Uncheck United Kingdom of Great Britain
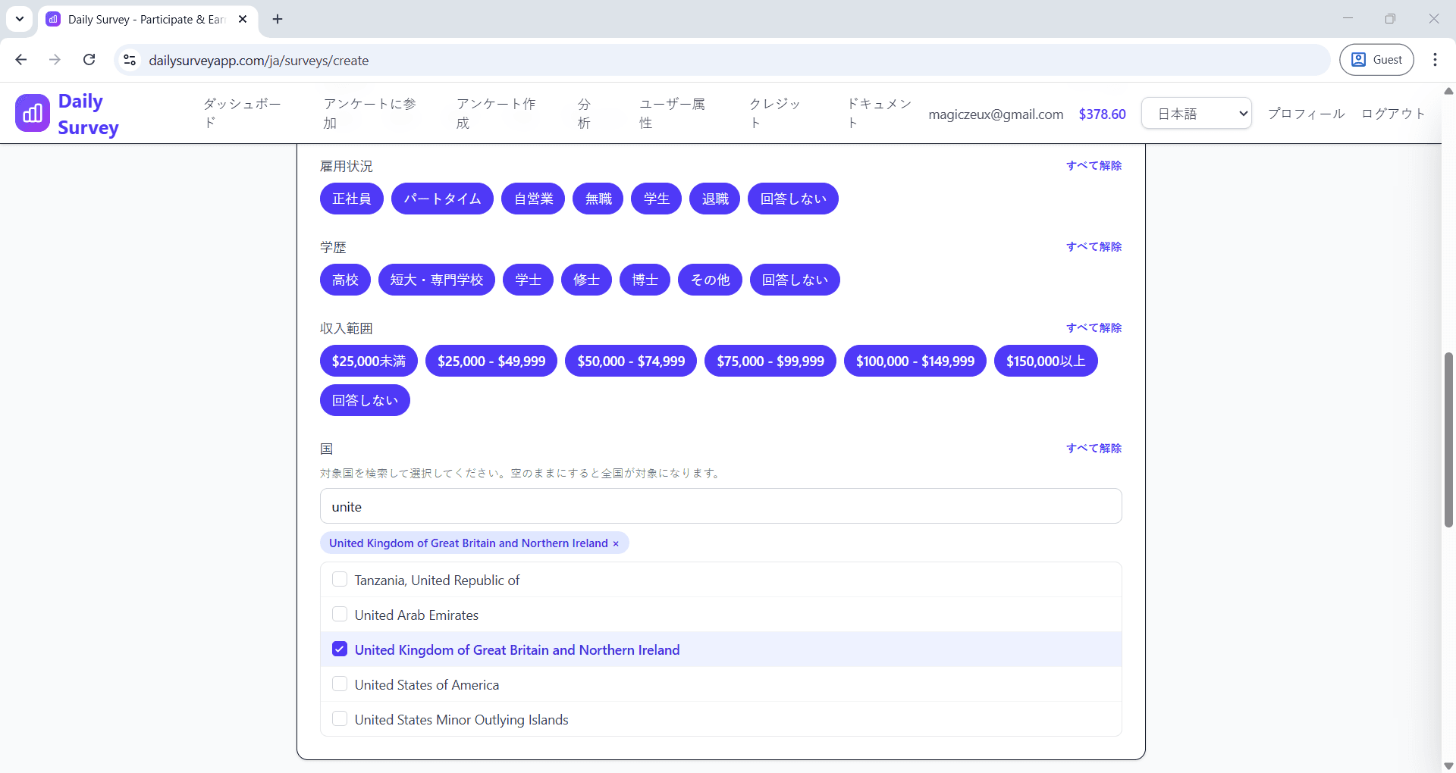The image size is (1456, 773). pyautogui.click(x=340, y=649)
